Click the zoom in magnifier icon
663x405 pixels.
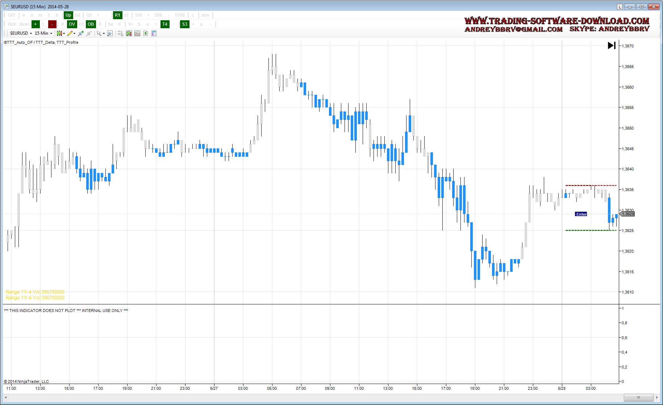click(80, 33)
